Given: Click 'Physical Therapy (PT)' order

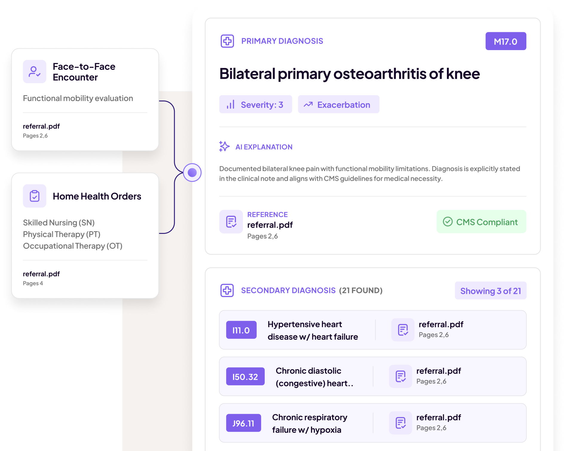Looking at the screenshot, I should [x=62, y=234].
